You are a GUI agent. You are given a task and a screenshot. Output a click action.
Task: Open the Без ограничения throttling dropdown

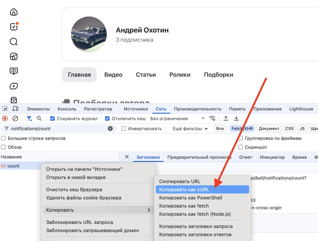tap(177, 118)
